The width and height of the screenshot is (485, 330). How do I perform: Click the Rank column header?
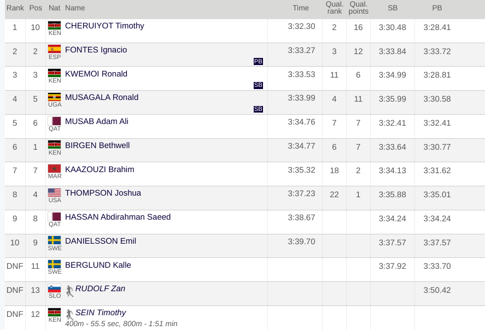point(15,8)
